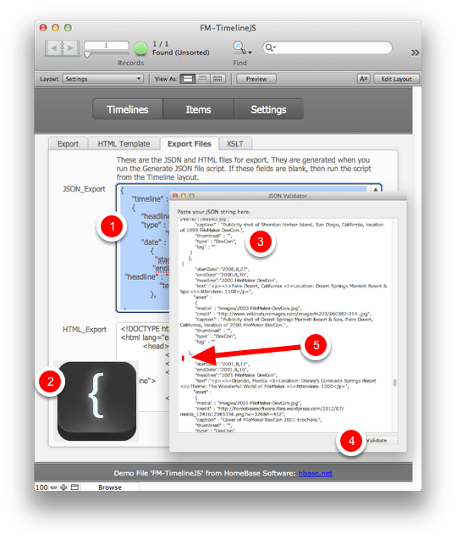Minimize the FM-TimelineJS window
This screenshot has height=540, width=457.
(55, 27)
